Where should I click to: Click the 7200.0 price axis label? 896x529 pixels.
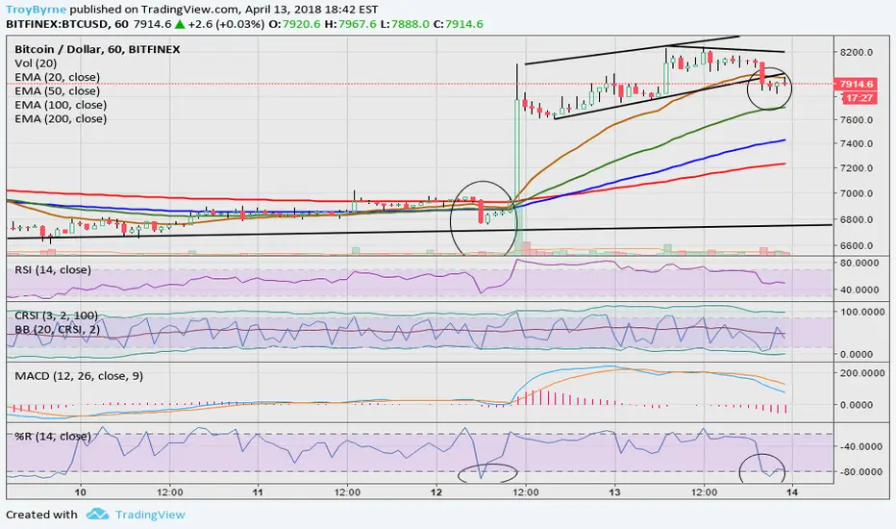pos(856,168)
